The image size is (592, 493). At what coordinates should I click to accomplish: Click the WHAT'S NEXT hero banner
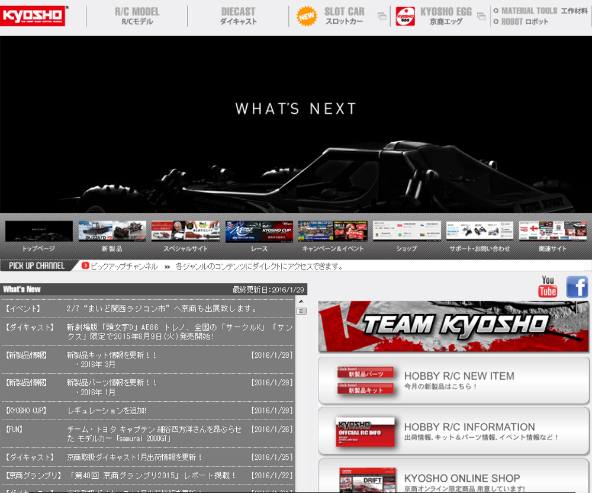point(296,124)
